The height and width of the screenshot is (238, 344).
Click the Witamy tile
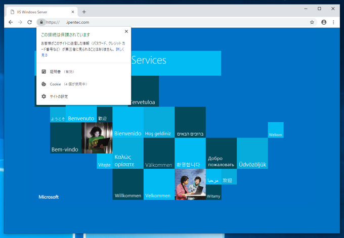213,192
